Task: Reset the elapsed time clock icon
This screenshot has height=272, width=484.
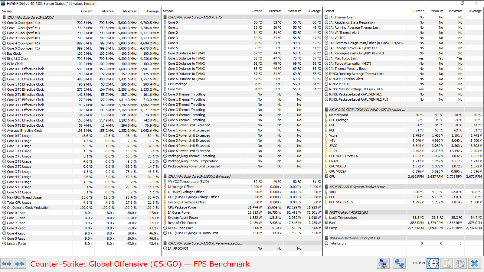Action: (x=433, y=264)
